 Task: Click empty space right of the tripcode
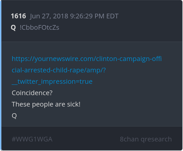[116, 27]
